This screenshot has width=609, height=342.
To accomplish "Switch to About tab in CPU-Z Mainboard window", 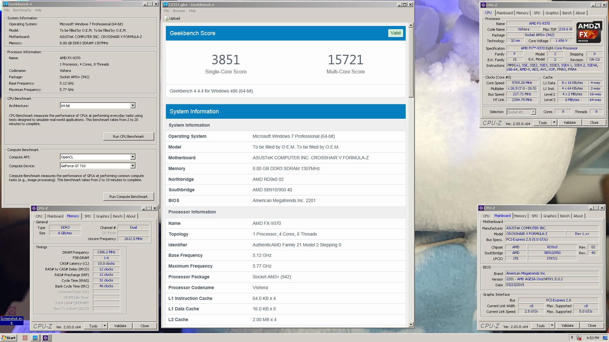I will pos(578,216).
